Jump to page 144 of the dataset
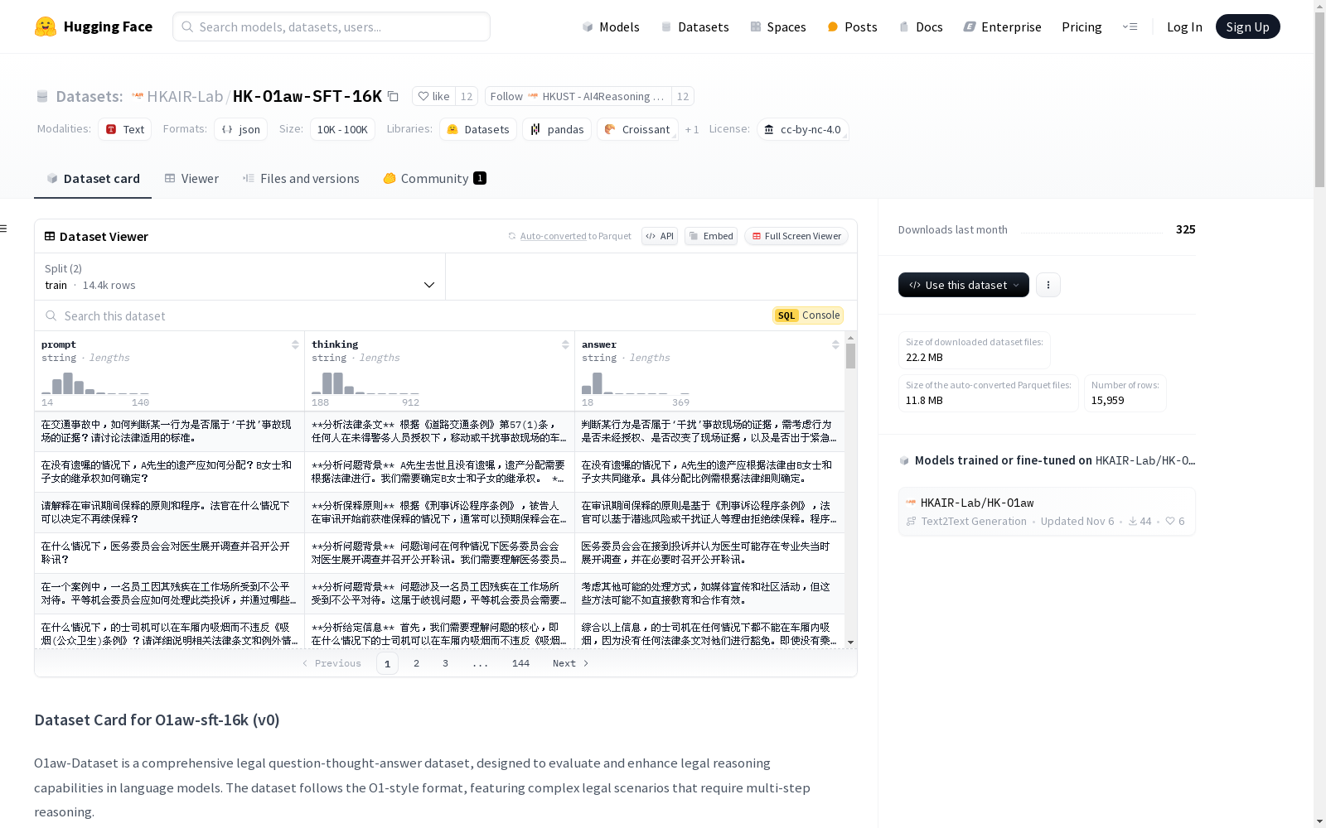The width and height of the screenshot is (1326, 828). [x=520, y=663]
